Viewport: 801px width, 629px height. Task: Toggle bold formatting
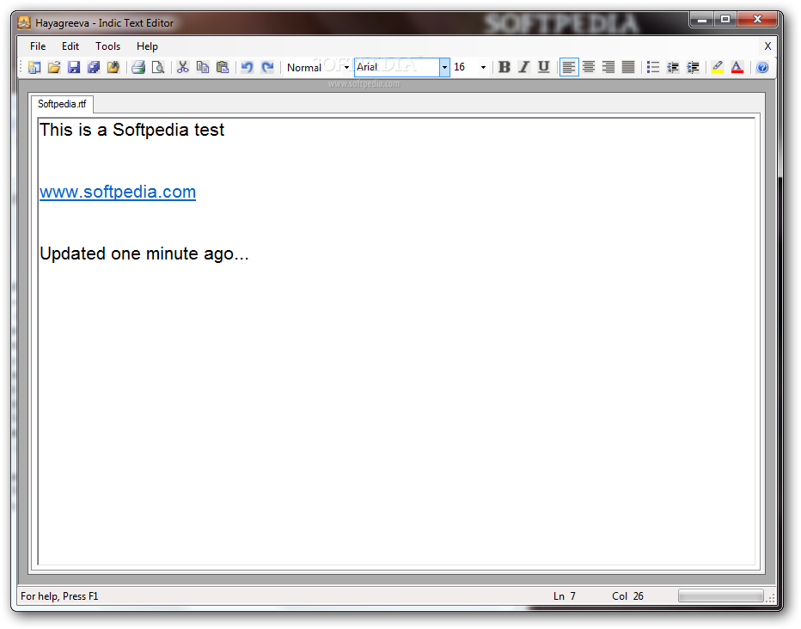(x=504, y=67)
